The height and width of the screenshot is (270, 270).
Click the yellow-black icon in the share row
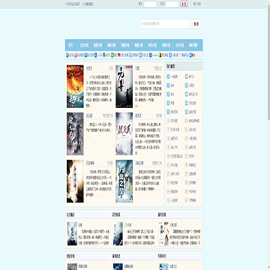tap(160, 55)
